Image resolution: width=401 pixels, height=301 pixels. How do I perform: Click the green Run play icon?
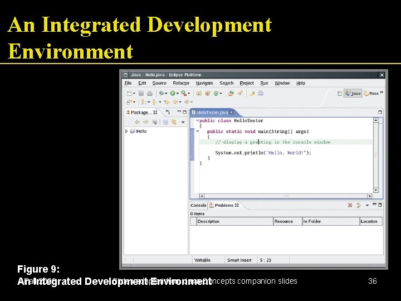coord(173,94)
